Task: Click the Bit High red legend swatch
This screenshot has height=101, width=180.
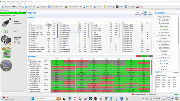Action: 139,56
